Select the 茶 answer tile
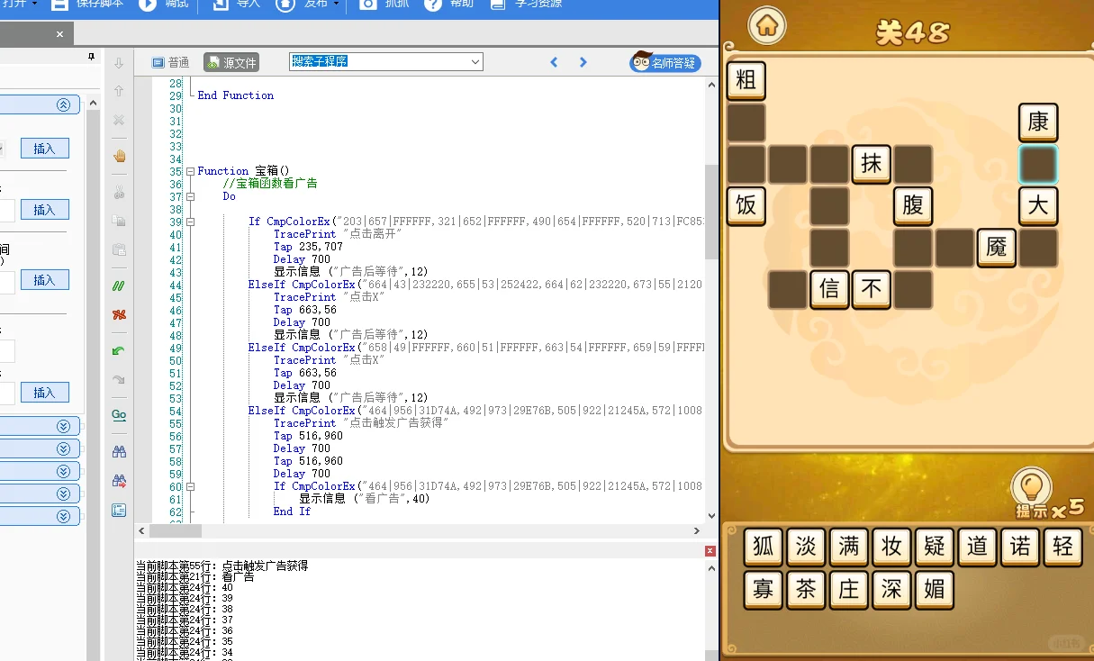This screenshot has height=661, width=1094. coord(807,589)
